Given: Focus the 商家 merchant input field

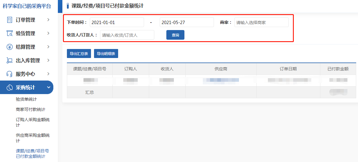Looking at the screenshot, I should 261,22.
